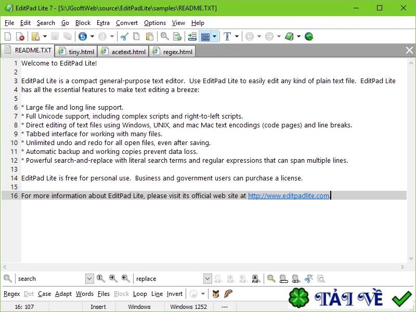
Task: Click the Cut matches scissors search icon
Action: pyautogui.click(x=308, y=279)
